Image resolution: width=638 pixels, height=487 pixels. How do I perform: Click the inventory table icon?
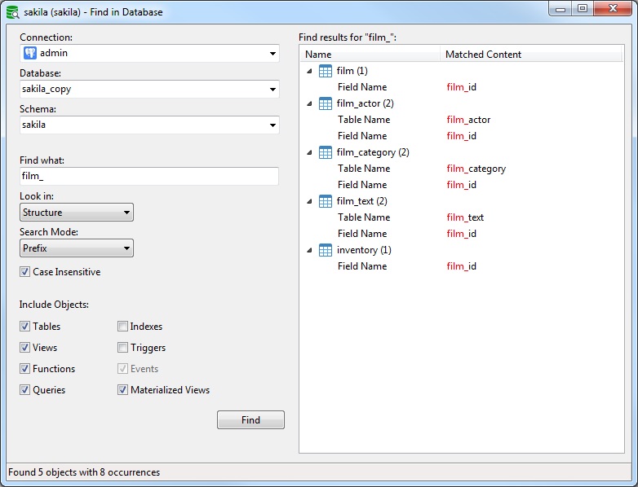point(325,250)
